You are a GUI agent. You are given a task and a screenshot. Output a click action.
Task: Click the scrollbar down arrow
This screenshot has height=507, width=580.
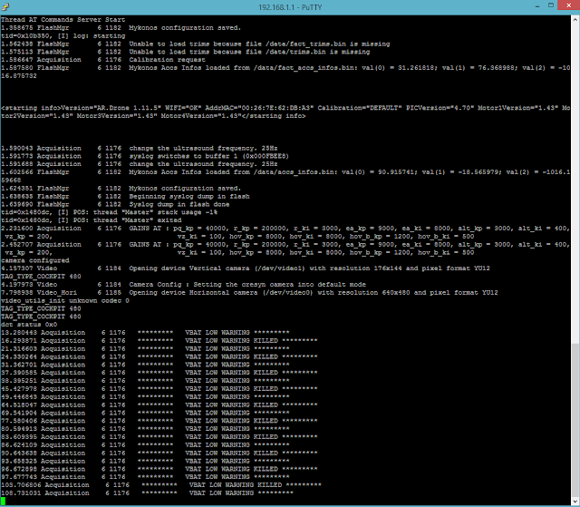575,501
